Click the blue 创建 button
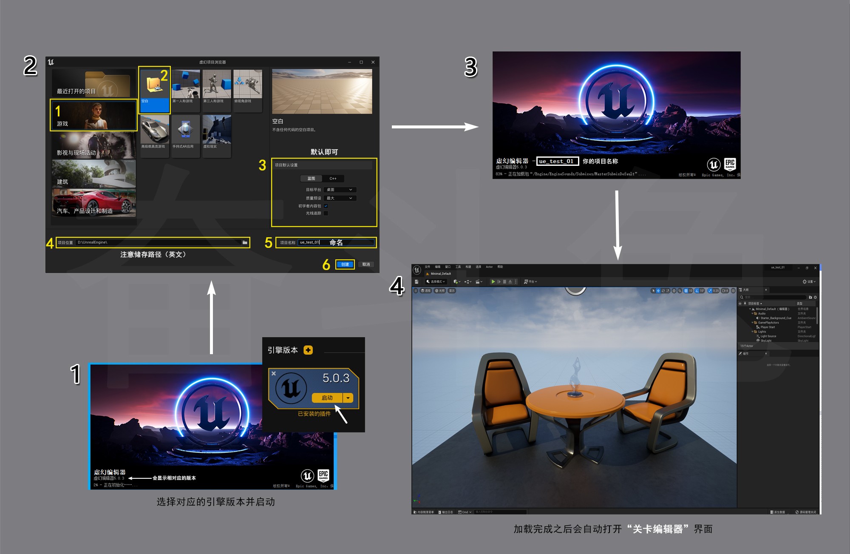The height and width of the screenshot is (554, 850). pyautogui.click(x=345, y=264)
